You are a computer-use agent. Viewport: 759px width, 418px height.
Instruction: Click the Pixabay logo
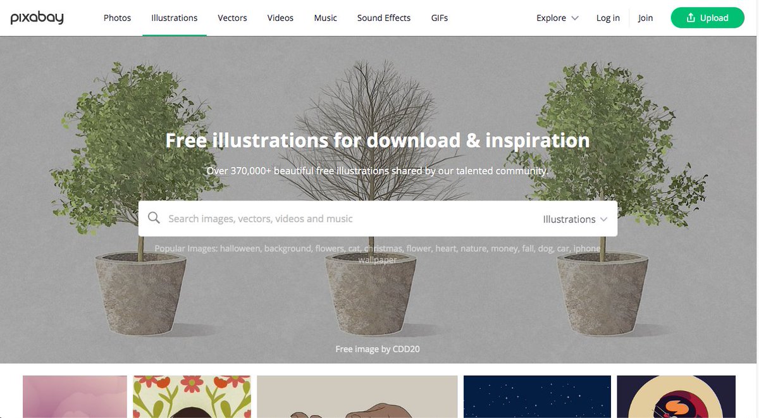tap(37, 18)
